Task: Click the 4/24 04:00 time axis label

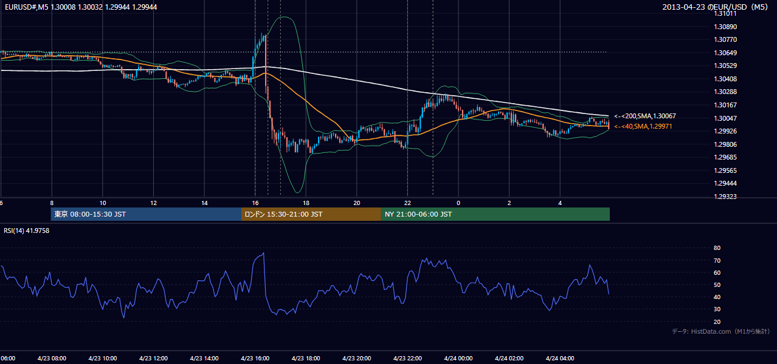Action: [560, 358]
